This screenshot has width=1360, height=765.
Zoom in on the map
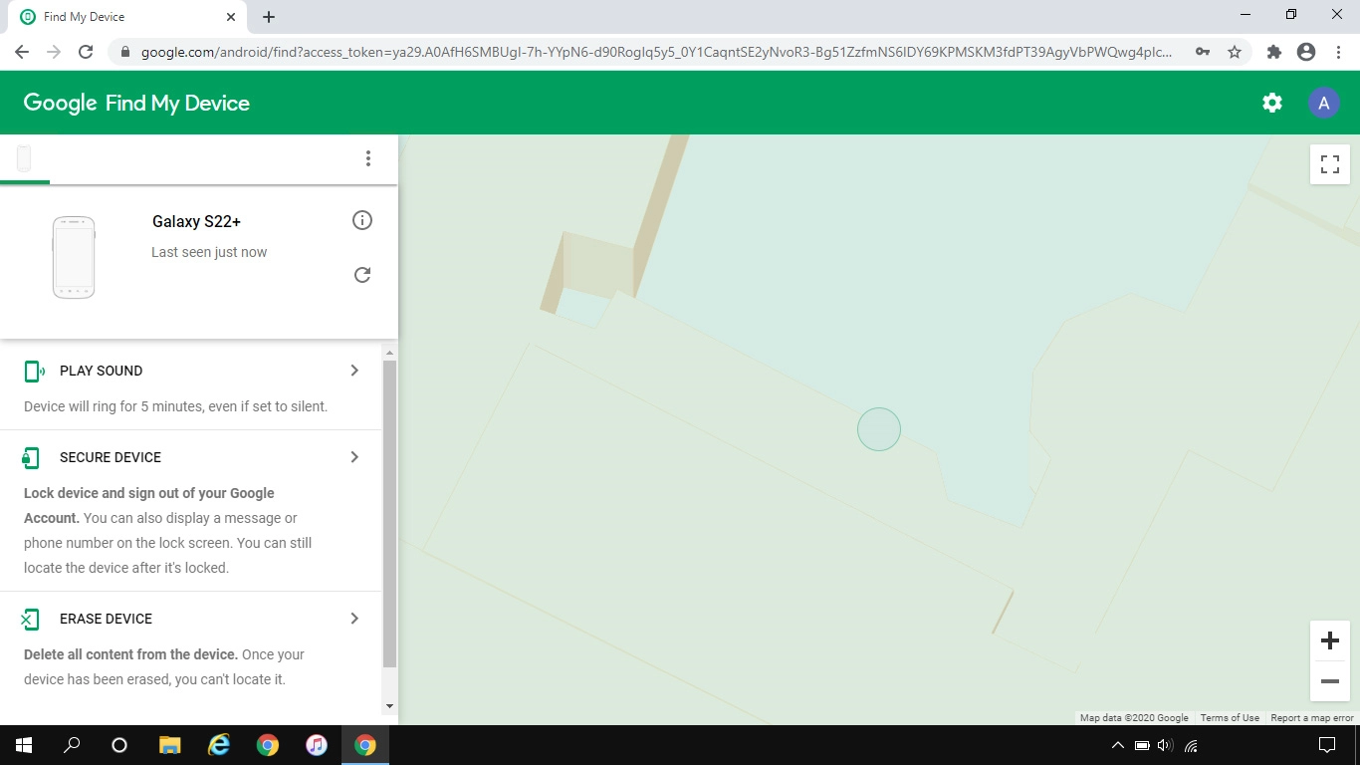pyautogui.click(x=1329, y=640)
